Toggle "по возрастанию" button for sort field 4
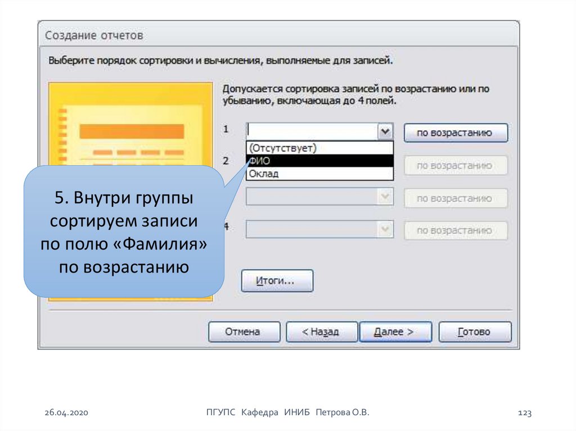 tap(456, 230)
